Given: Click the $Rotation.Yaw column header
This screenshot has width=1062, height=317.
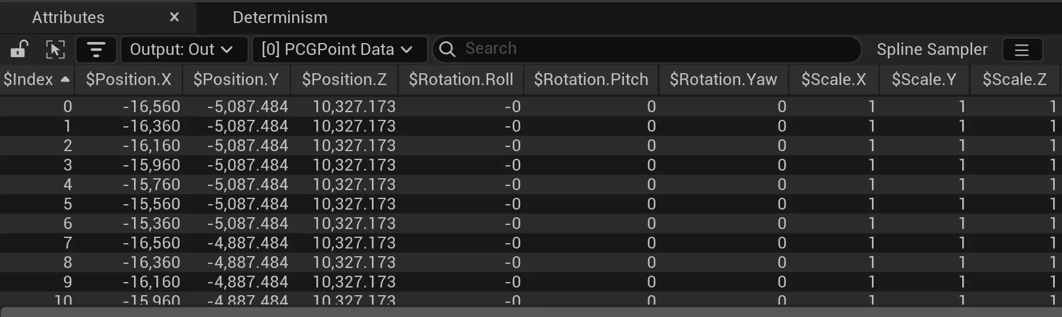Looking at the screenshot, I should pos(723,80).
